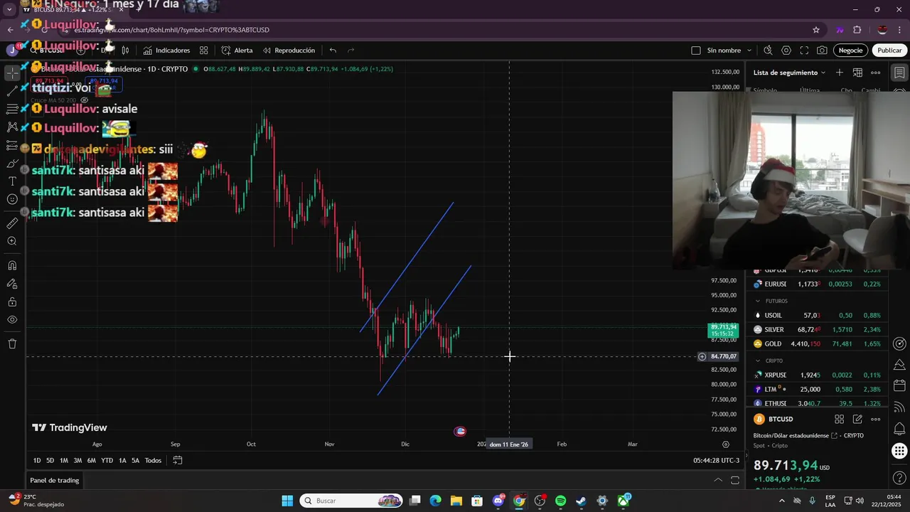Select USOIL in the watchlist
Screen dimensions: 910x512
[x=817, y=315]
